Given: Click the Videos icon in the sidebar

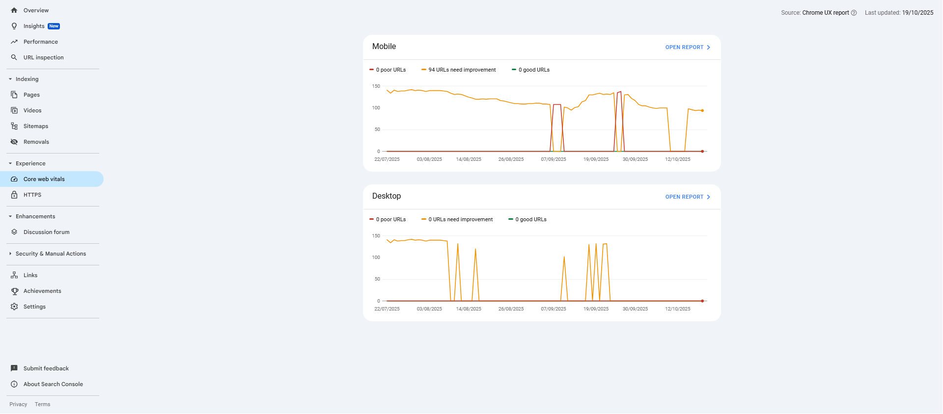Looking at the screenshot, I should click(14, 110).
